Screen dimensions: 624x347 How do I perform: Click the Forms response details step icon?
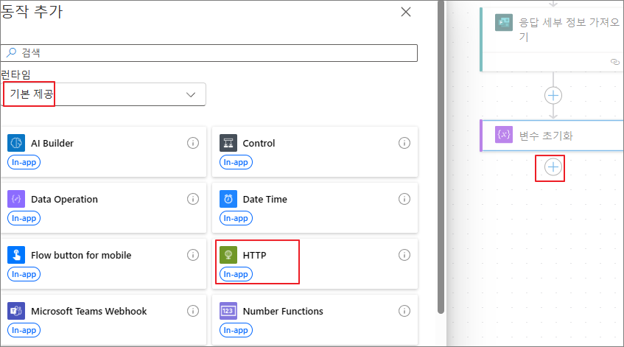tap(504, 22)
